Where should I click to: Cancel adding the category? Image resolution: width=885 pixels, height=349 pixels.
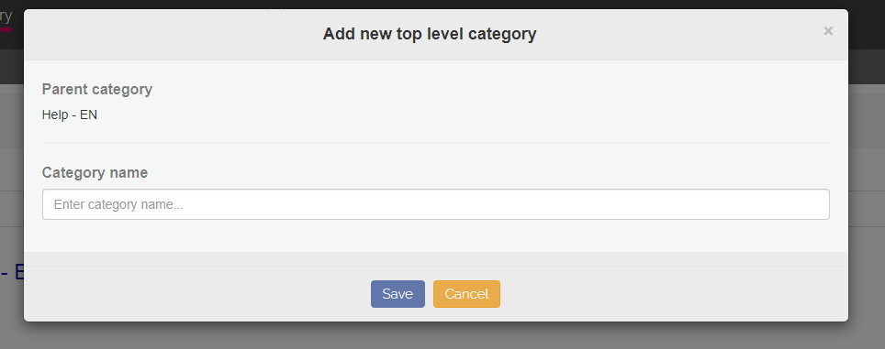click(x=466, y=294)
